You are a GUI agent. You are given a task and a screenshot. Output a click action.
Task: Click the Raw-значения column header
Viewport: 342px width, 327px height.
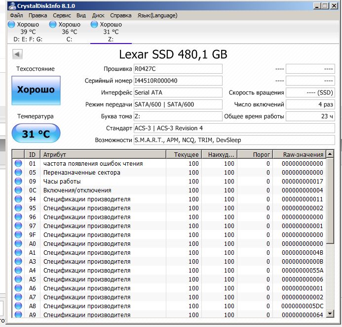tap(299, 154)
